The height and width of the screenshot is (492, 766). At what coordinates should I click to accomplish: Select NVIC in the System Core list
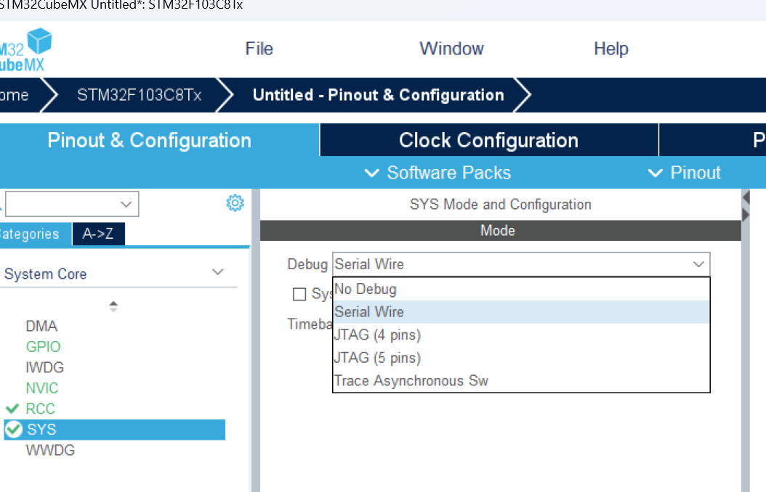tap(42, 388)
